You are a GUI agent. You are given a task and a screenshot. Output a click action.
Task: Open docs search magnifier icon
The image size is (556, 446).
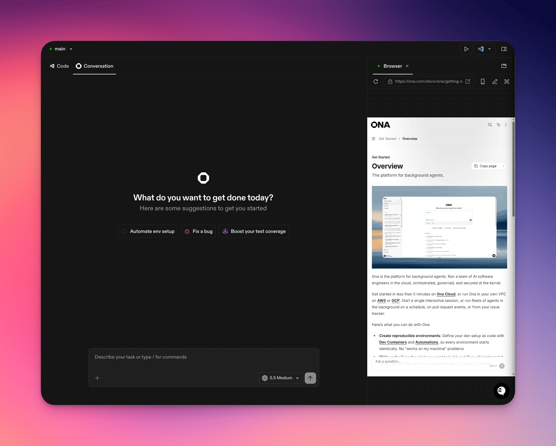(x=490, y=125)
